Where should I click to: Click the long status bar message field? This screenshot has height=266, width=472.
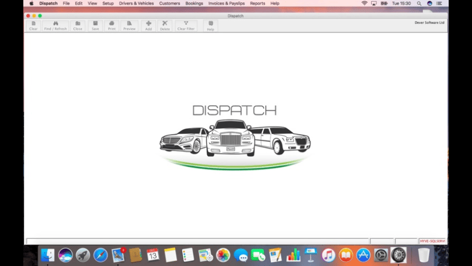coord(197,241)
